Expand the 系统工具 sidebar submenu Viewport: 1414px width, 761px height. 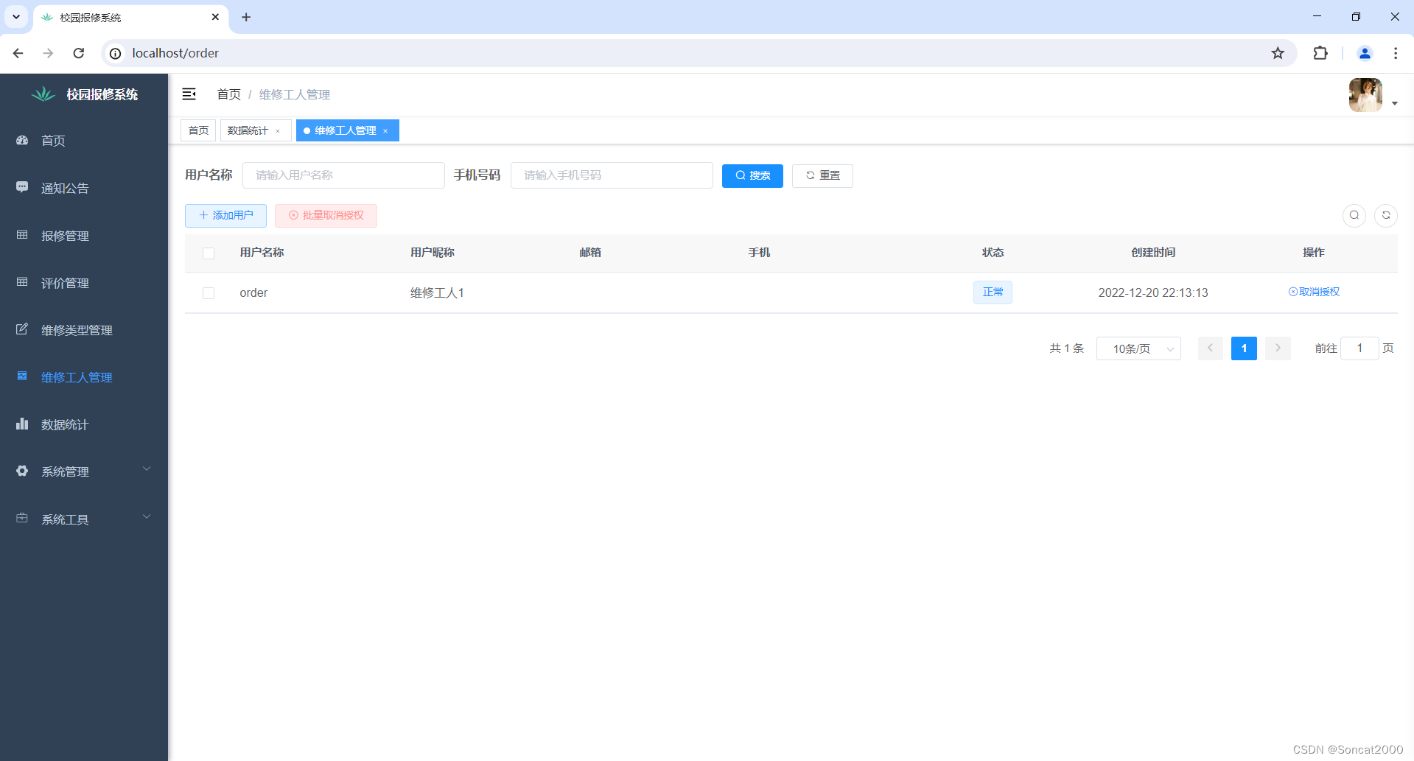pos(147,516)
